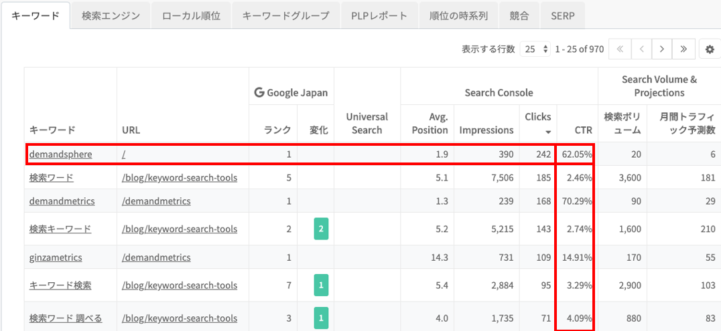Open the PLPレポート tab
721x331 pixels.
click(379, 15)
